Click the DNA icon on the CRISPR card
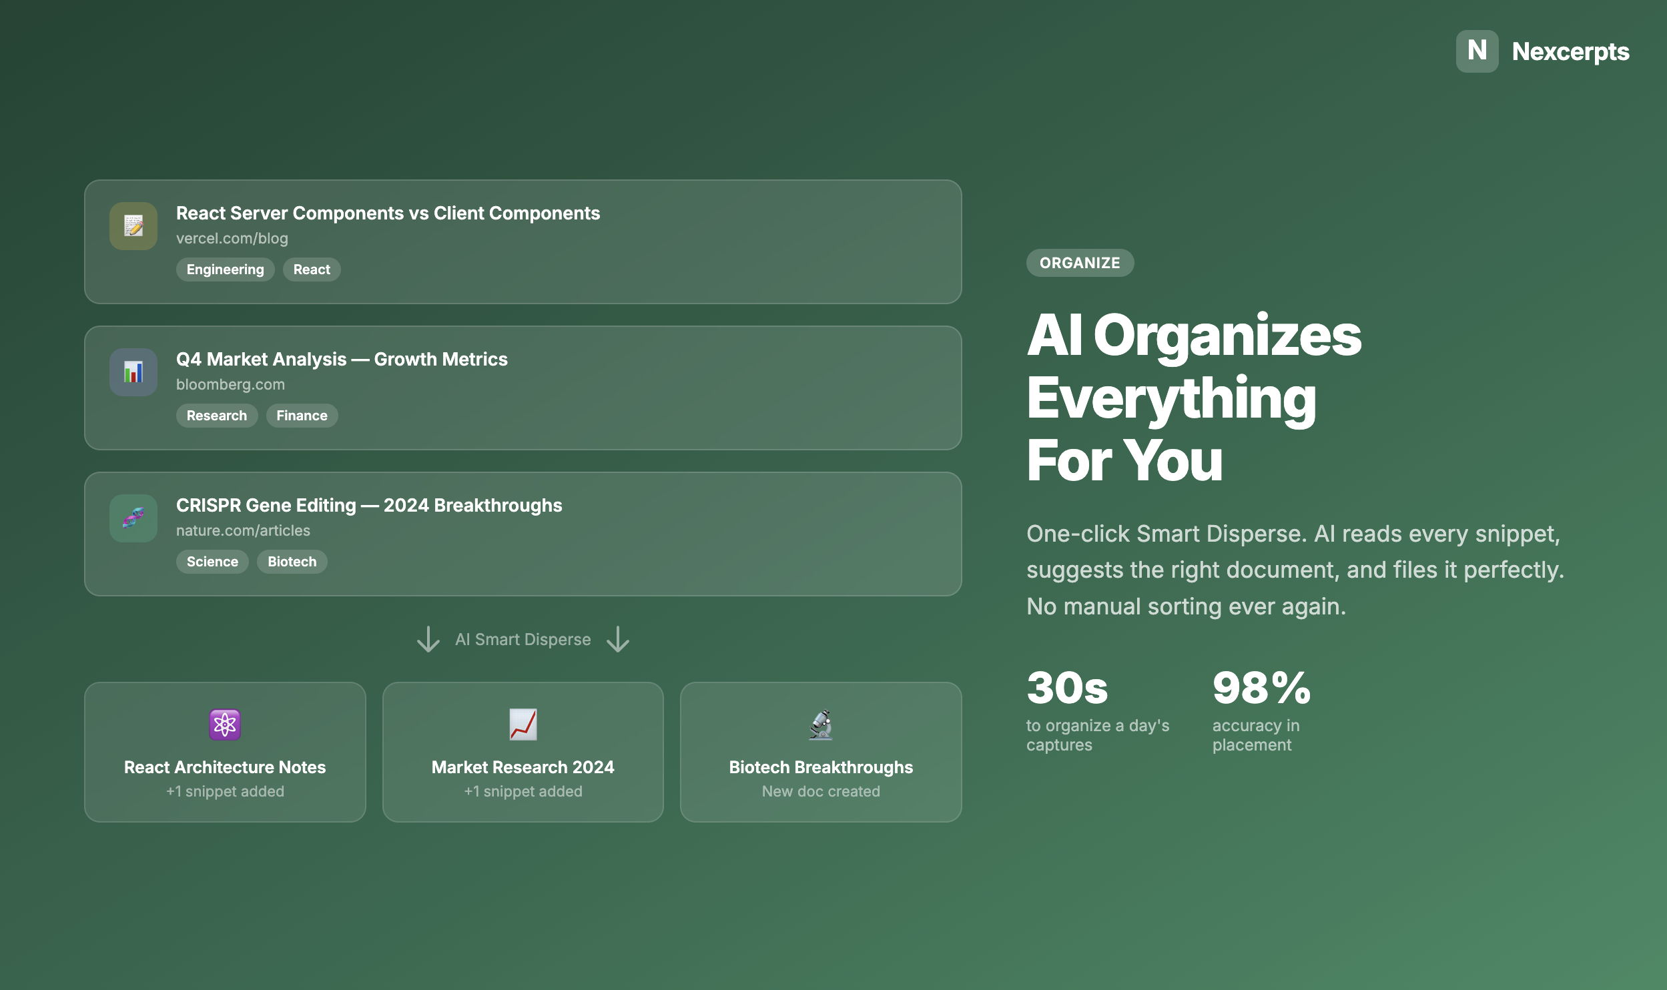Image resolution: width=1667 pixels, height=990 pixels. 133,518
